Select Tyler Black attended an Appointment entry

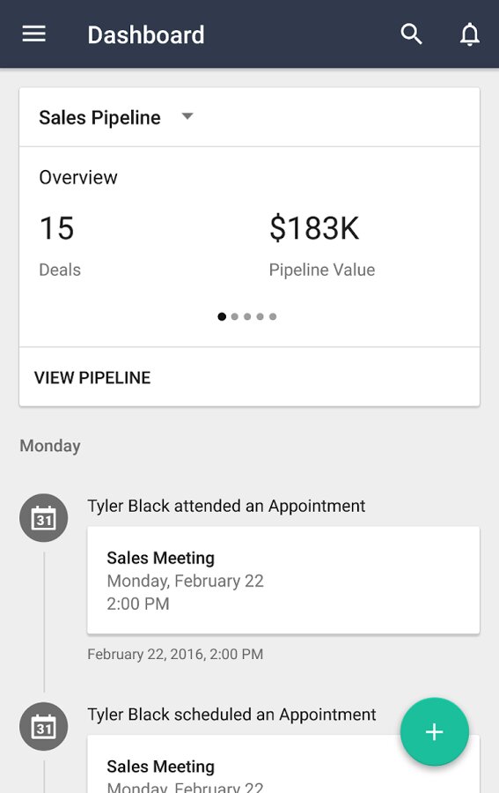click(226, 506)
